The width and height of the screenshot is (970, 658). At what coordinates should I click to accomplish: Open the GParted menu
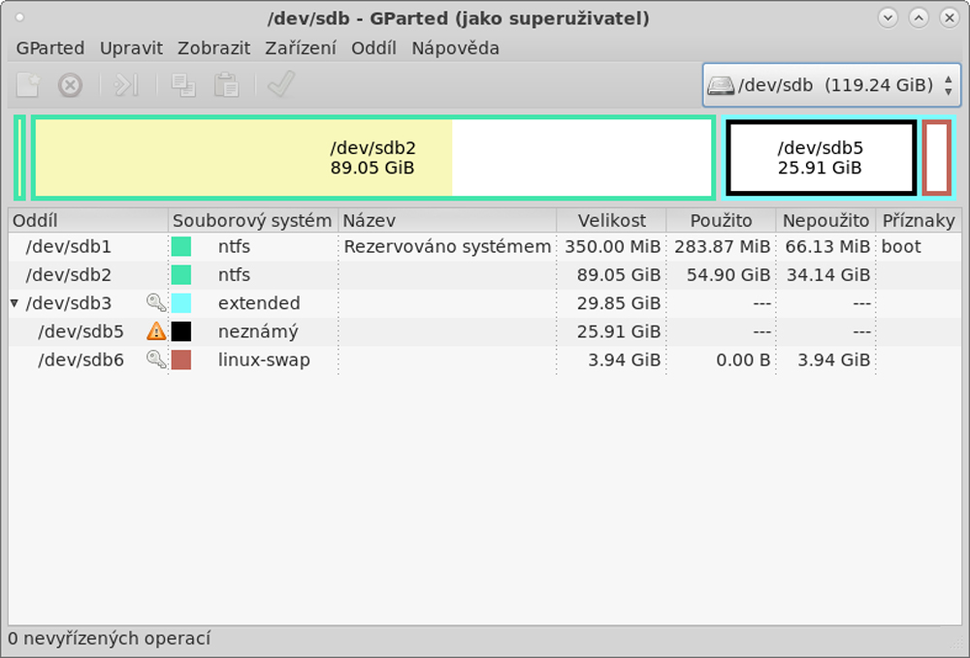click(50, 48)
